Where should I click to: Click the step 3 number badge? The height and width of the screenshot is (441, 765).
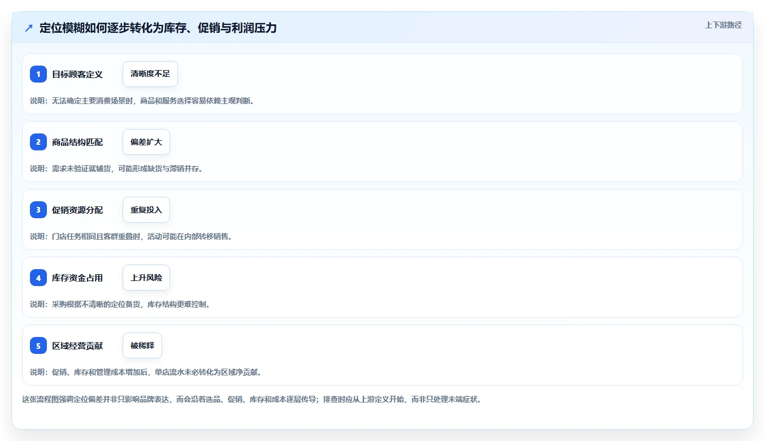tap(38, 210)
